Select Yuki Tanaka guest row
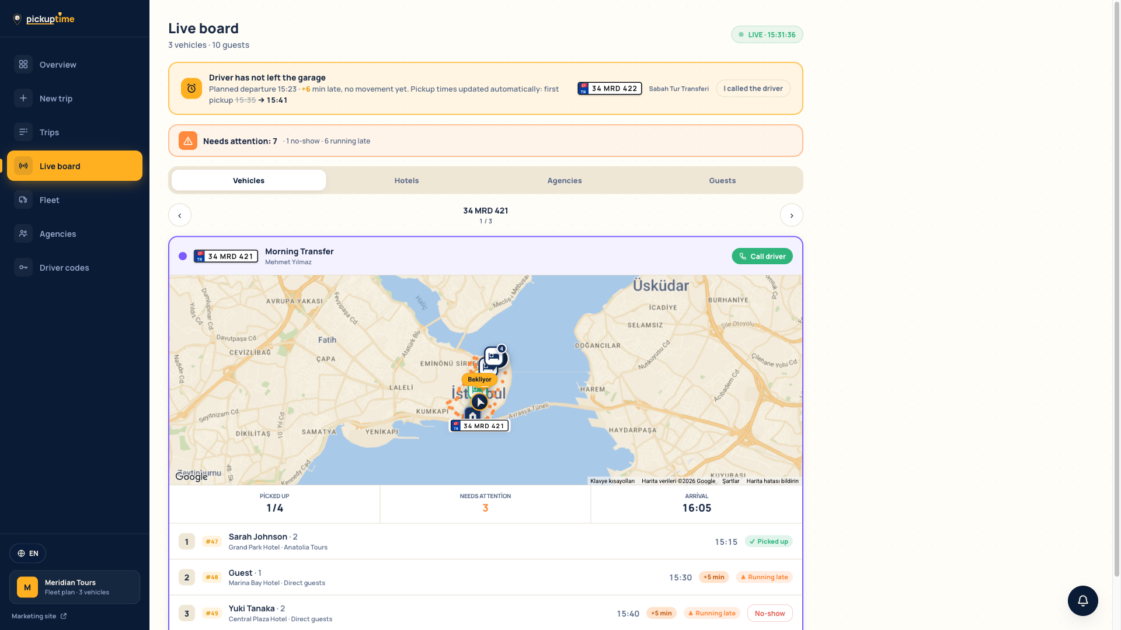This screenshot has height=630, width=1121. tap(486, 613)
